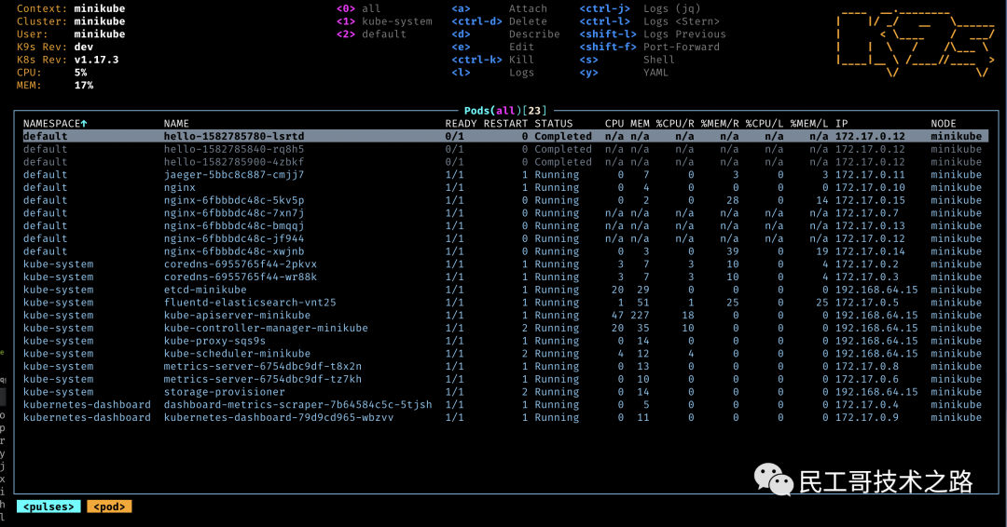Click IP 172.17.0.11 of jaeger pod
1007x527 pixels.
point(870,174)
